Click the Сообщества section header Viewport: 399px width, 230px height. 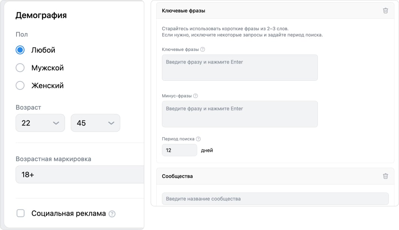point(177,176)
